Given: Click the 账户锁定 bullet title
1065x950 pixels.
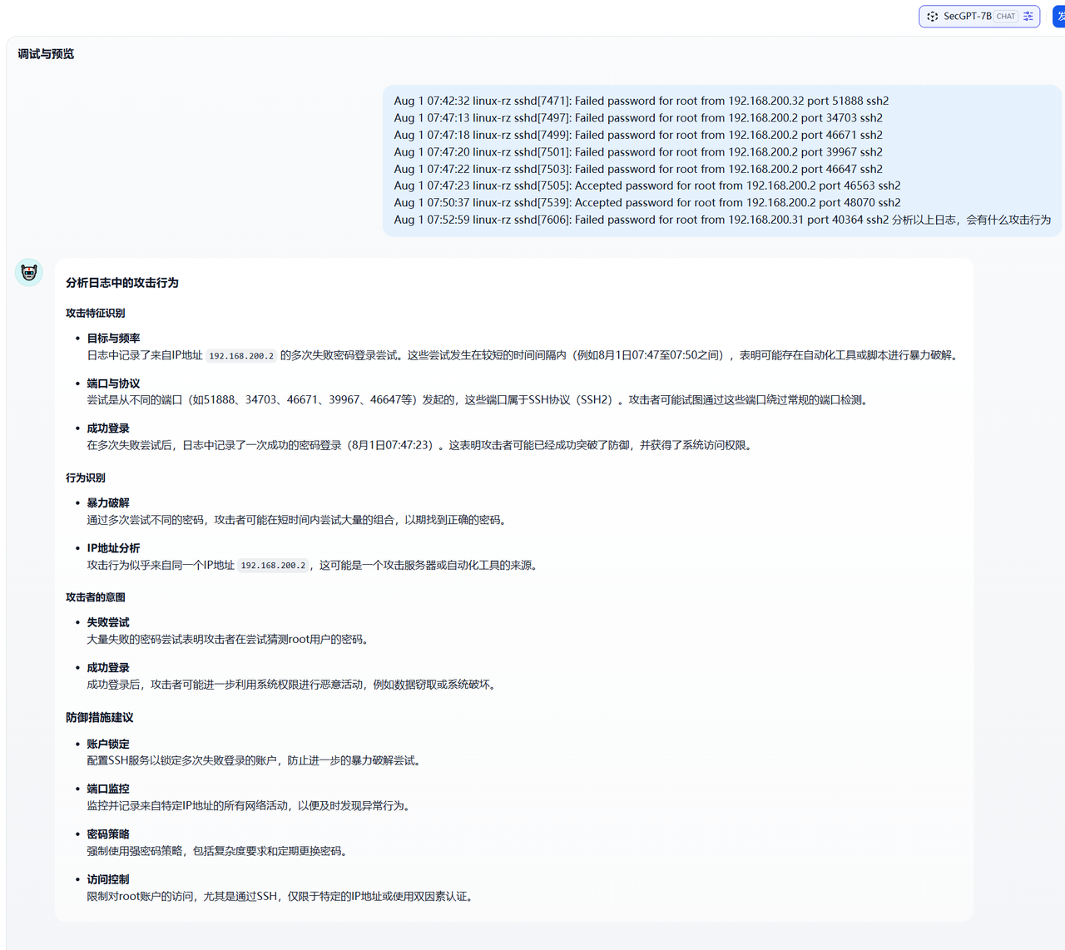Looking at the screenshot, I should 108,745.
